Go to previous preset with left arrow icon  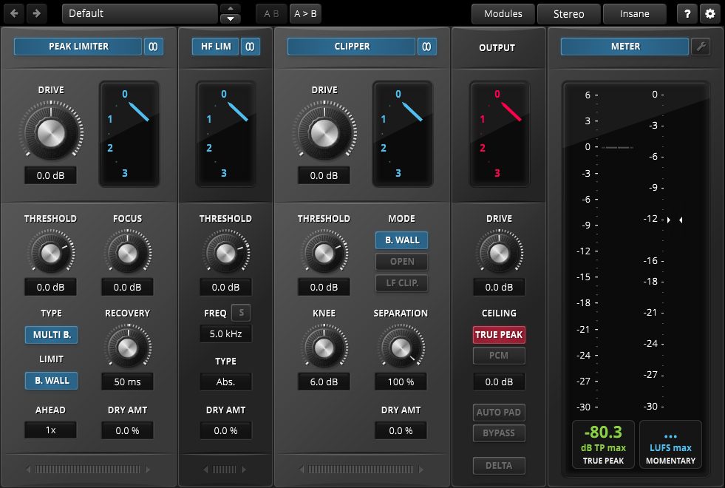13,13
